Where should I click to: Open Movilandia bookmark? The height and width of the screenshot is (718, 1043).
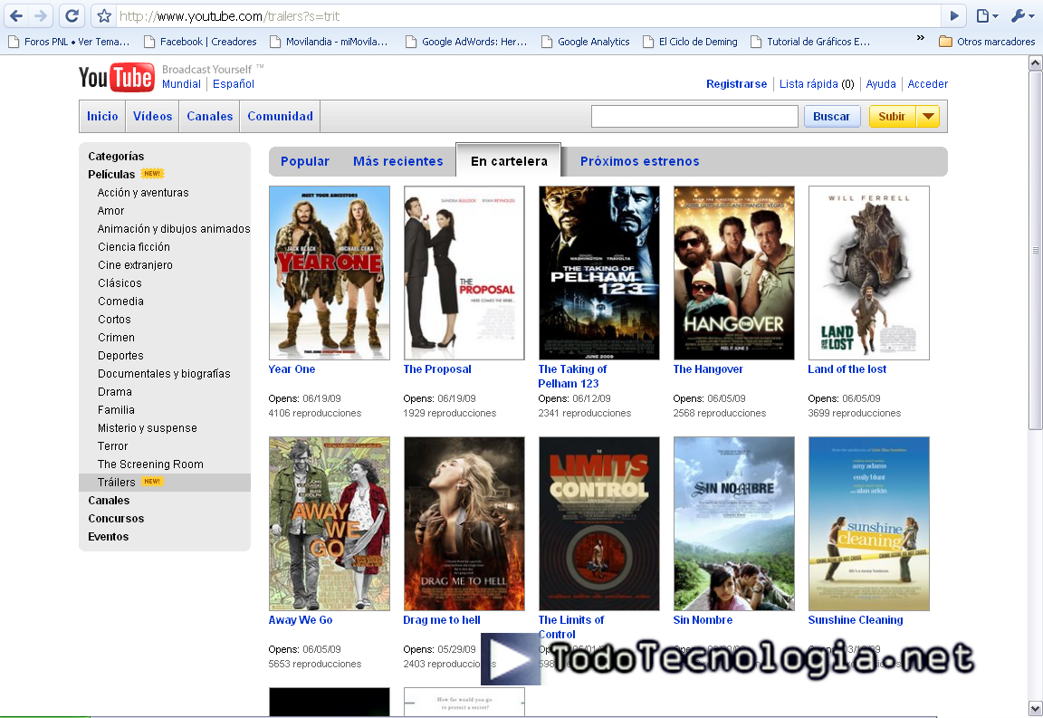(329, 42)
